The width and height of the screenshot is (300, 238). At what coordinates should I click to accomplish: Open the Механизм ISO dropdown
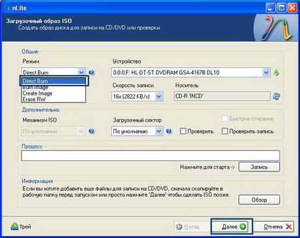[81, 131]
